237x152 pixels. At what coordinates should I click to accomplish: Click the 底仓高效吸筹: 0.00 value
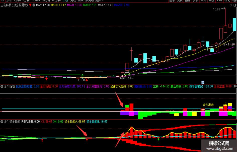click(x=28, y=86)
